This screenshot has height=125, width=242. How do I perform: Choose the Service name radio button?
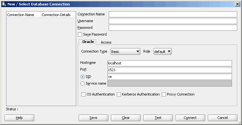tap(82, 83)
